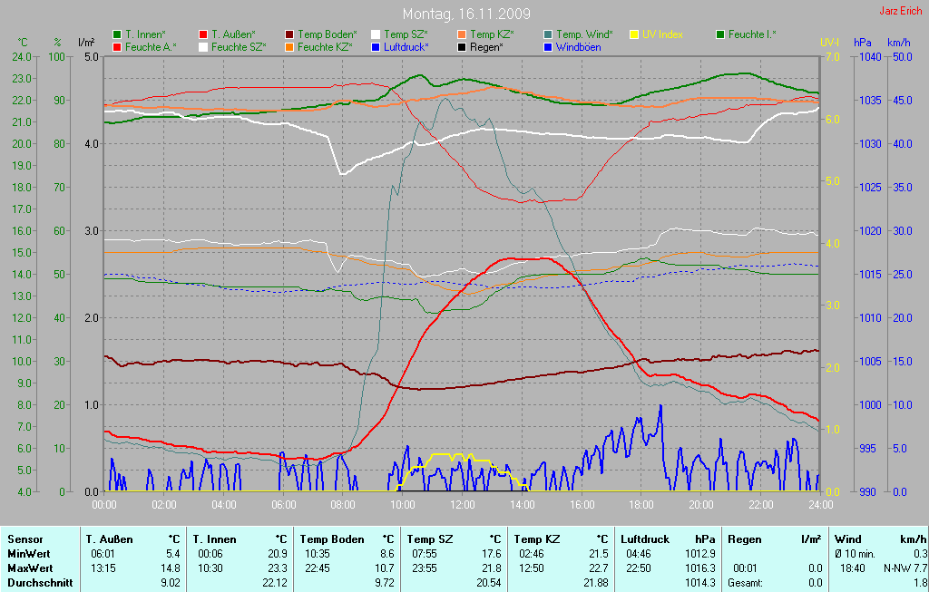
Task: Click the Feuchte KZ legend label
Action: (x=325, y=46)
